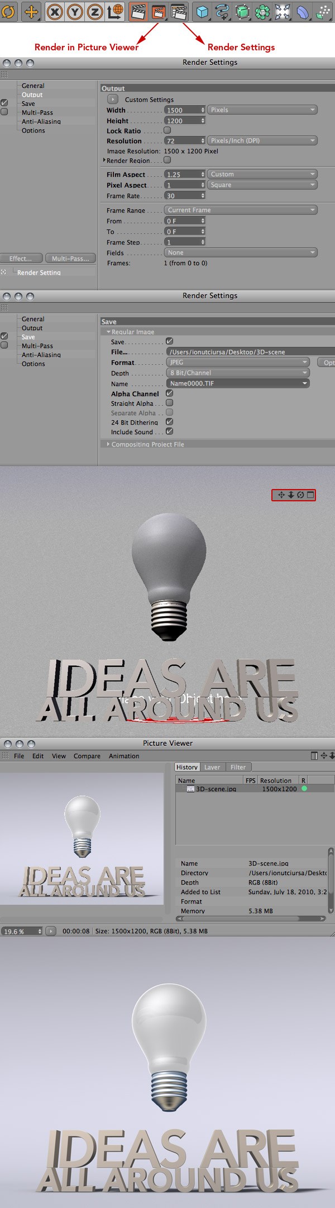Click the viewport maximize toggle icon
This screenshot has height=1208, width=335.
point(310,495)
